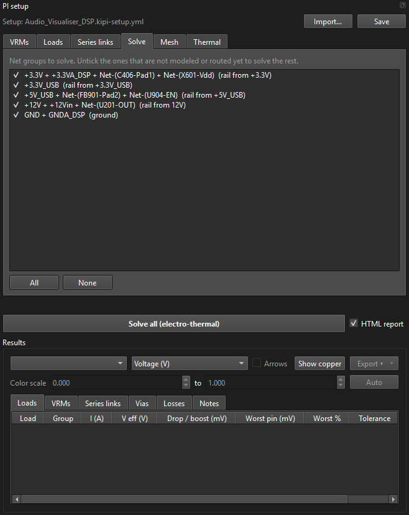Show the Losses results tab
The image size is (409, 515).
pos(174,403)
